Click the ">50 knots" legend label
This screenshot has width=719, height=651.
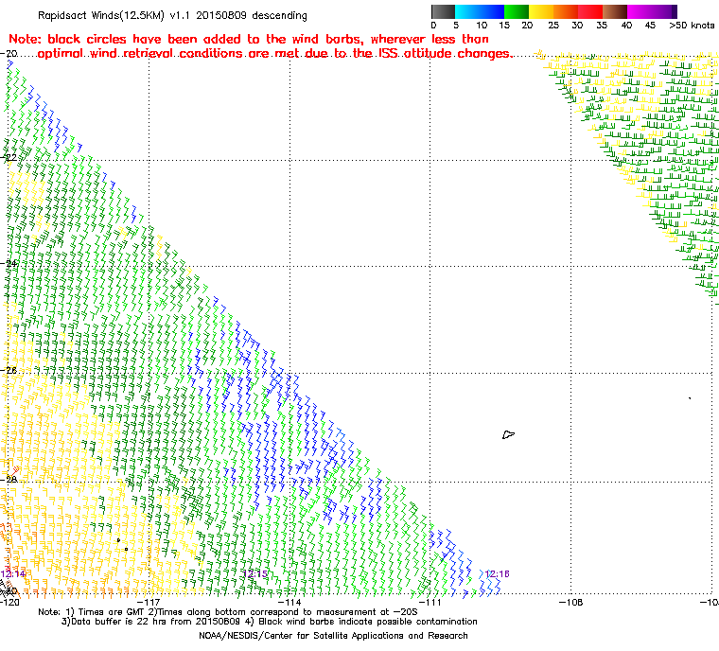[x=692, y=26]
